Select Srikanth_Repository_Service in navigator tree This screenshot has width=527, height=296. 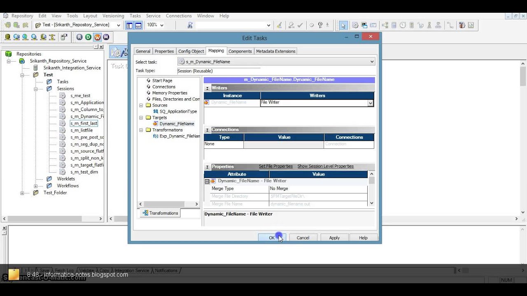pos(58,61)
